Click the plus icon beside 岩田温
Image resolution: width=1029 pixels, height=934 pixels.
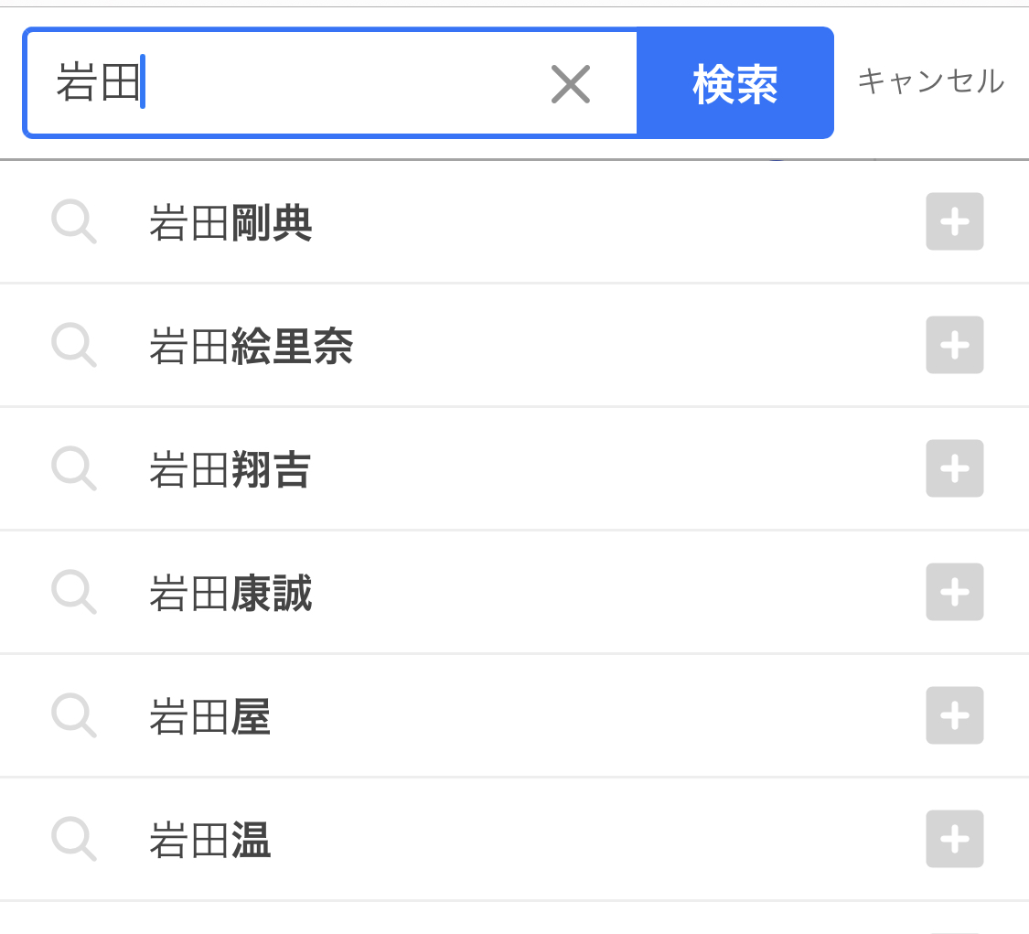954,838
